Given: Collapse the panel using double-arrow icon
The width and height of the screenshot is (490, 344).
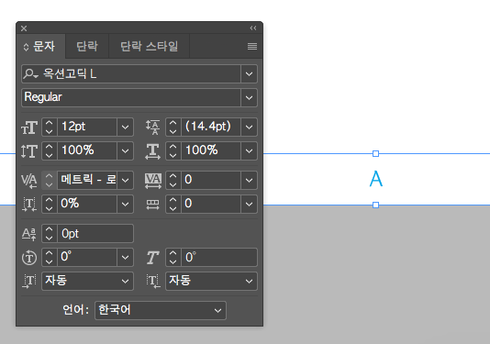Looking at the screenshot, I should 253,28.
